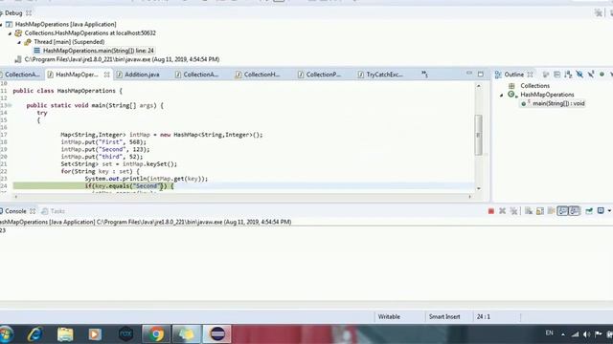Toggle scroll lock in the Console toolbar
The image size is (613, 344).
(540, 211)
